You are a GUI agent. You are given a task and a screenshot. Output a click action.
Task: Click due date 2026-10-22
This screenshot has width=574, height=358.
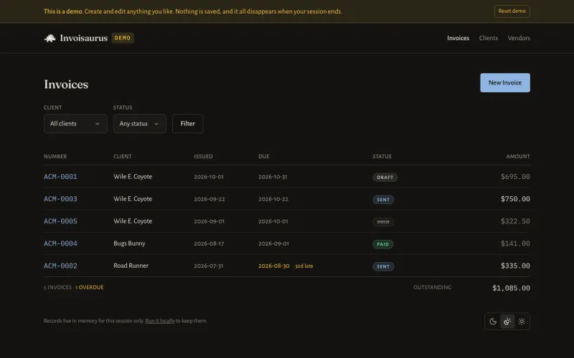coord(273,199)
